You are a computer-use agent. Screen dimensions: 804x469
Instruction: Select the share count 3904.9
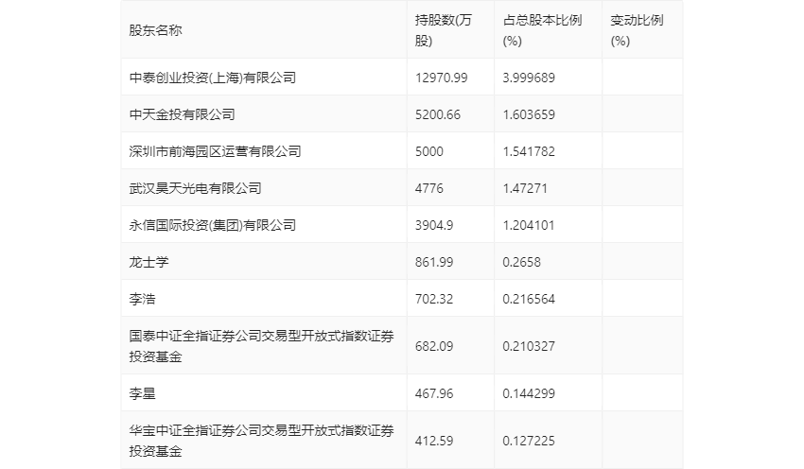click(434, 225)
